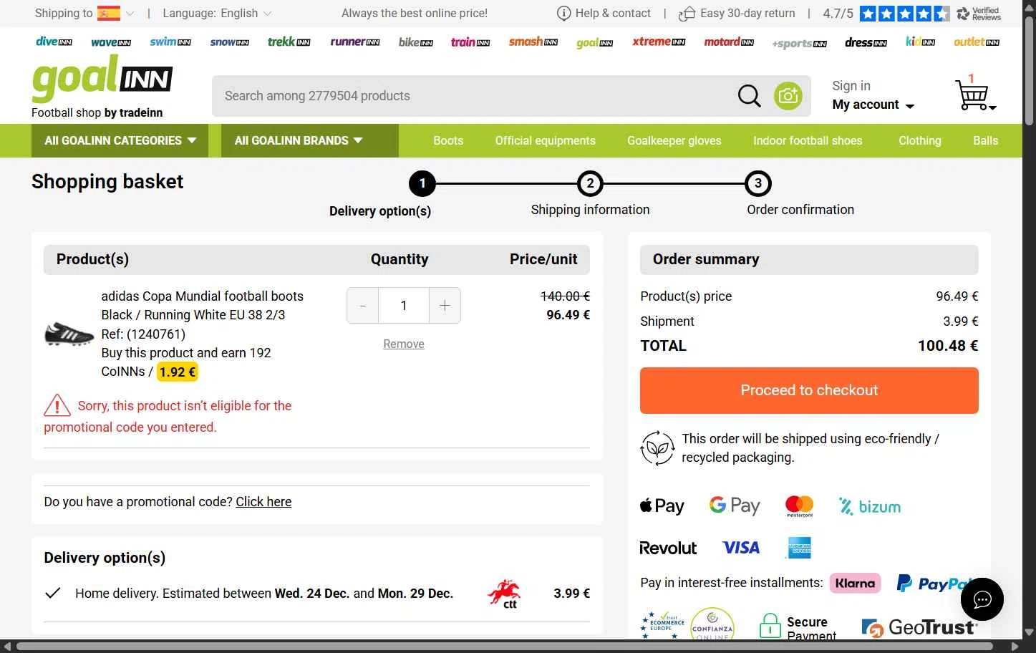Open the traininn store link
The height and width of the screenshot is (653, 1036).
[x=470, y=42]
